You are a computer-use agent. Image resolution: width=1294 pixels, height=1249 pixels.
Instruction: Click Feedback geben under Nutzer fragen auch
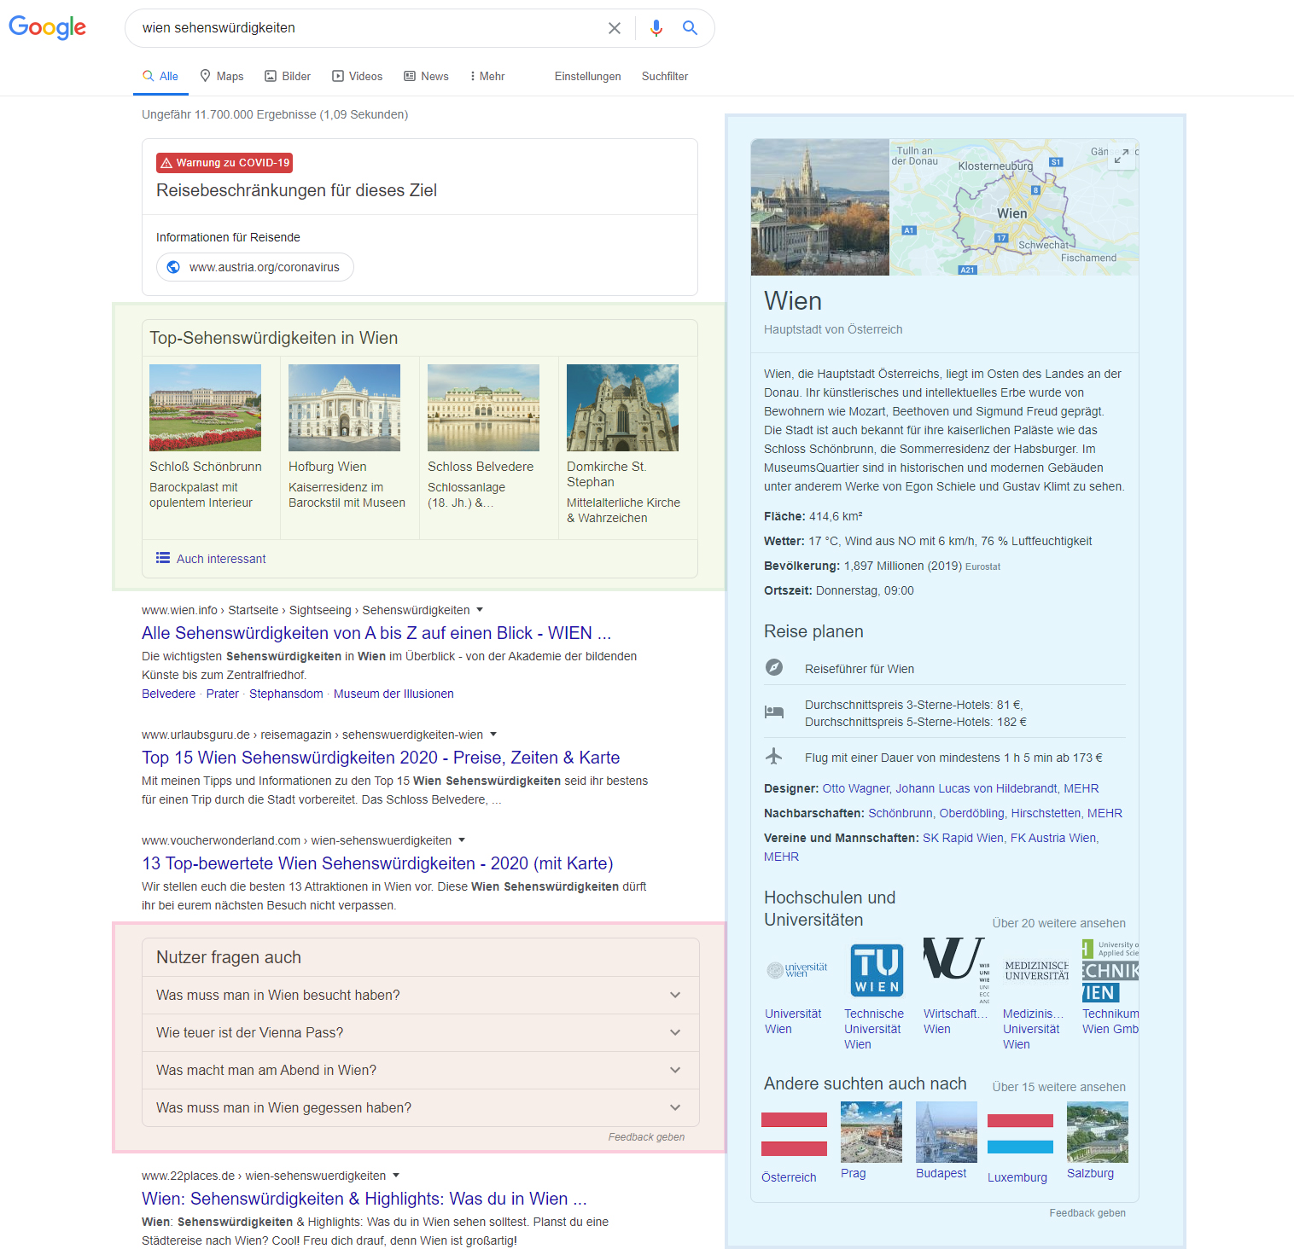tap(646, 1137)
